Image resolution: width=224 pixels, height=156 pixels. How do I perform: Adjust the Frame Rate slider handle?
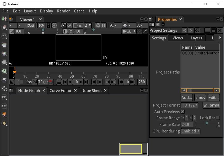207,123
